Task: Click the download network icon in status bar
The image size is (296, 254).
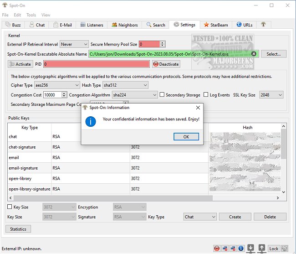Action: [x=251, y=249]
